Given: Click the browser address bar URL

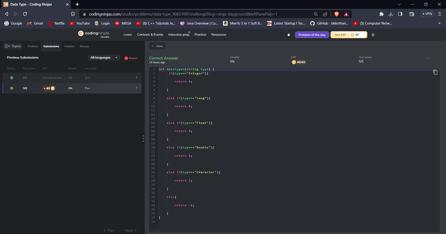Looking at the screenshot, I should pos(183,14).
